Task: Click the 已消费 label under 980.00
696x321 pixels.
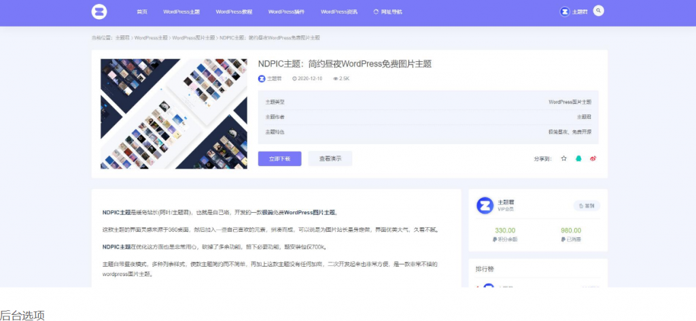Action: tap(571, 240)
